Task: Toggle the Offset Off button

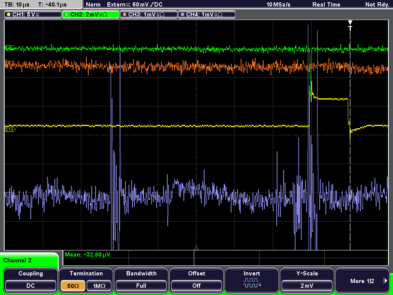Action: (x=196, y=280)
